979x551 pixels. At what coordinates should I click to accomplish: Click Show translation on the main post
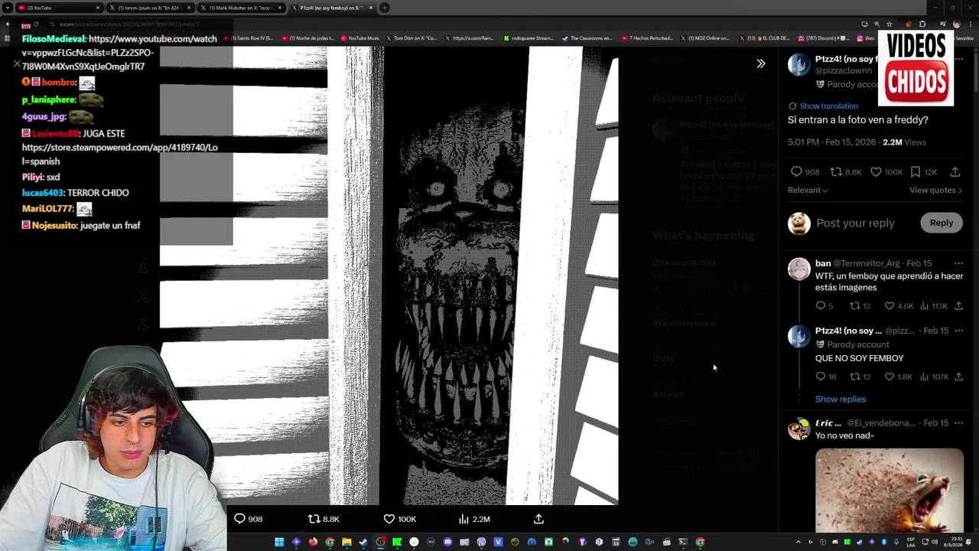click(828, 106)
